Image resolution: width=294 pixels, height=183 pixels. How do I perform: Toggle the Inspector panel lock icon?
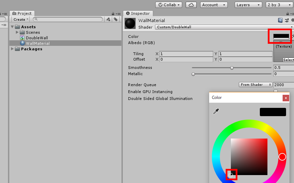click(x=288, y=14)
